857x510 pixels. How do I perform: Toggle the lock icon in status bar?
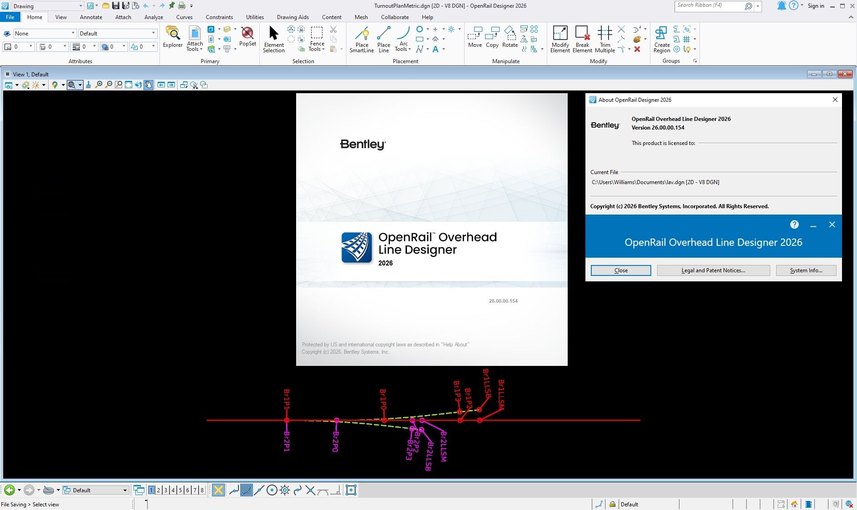pyautogui.click(x=612, y=504)
